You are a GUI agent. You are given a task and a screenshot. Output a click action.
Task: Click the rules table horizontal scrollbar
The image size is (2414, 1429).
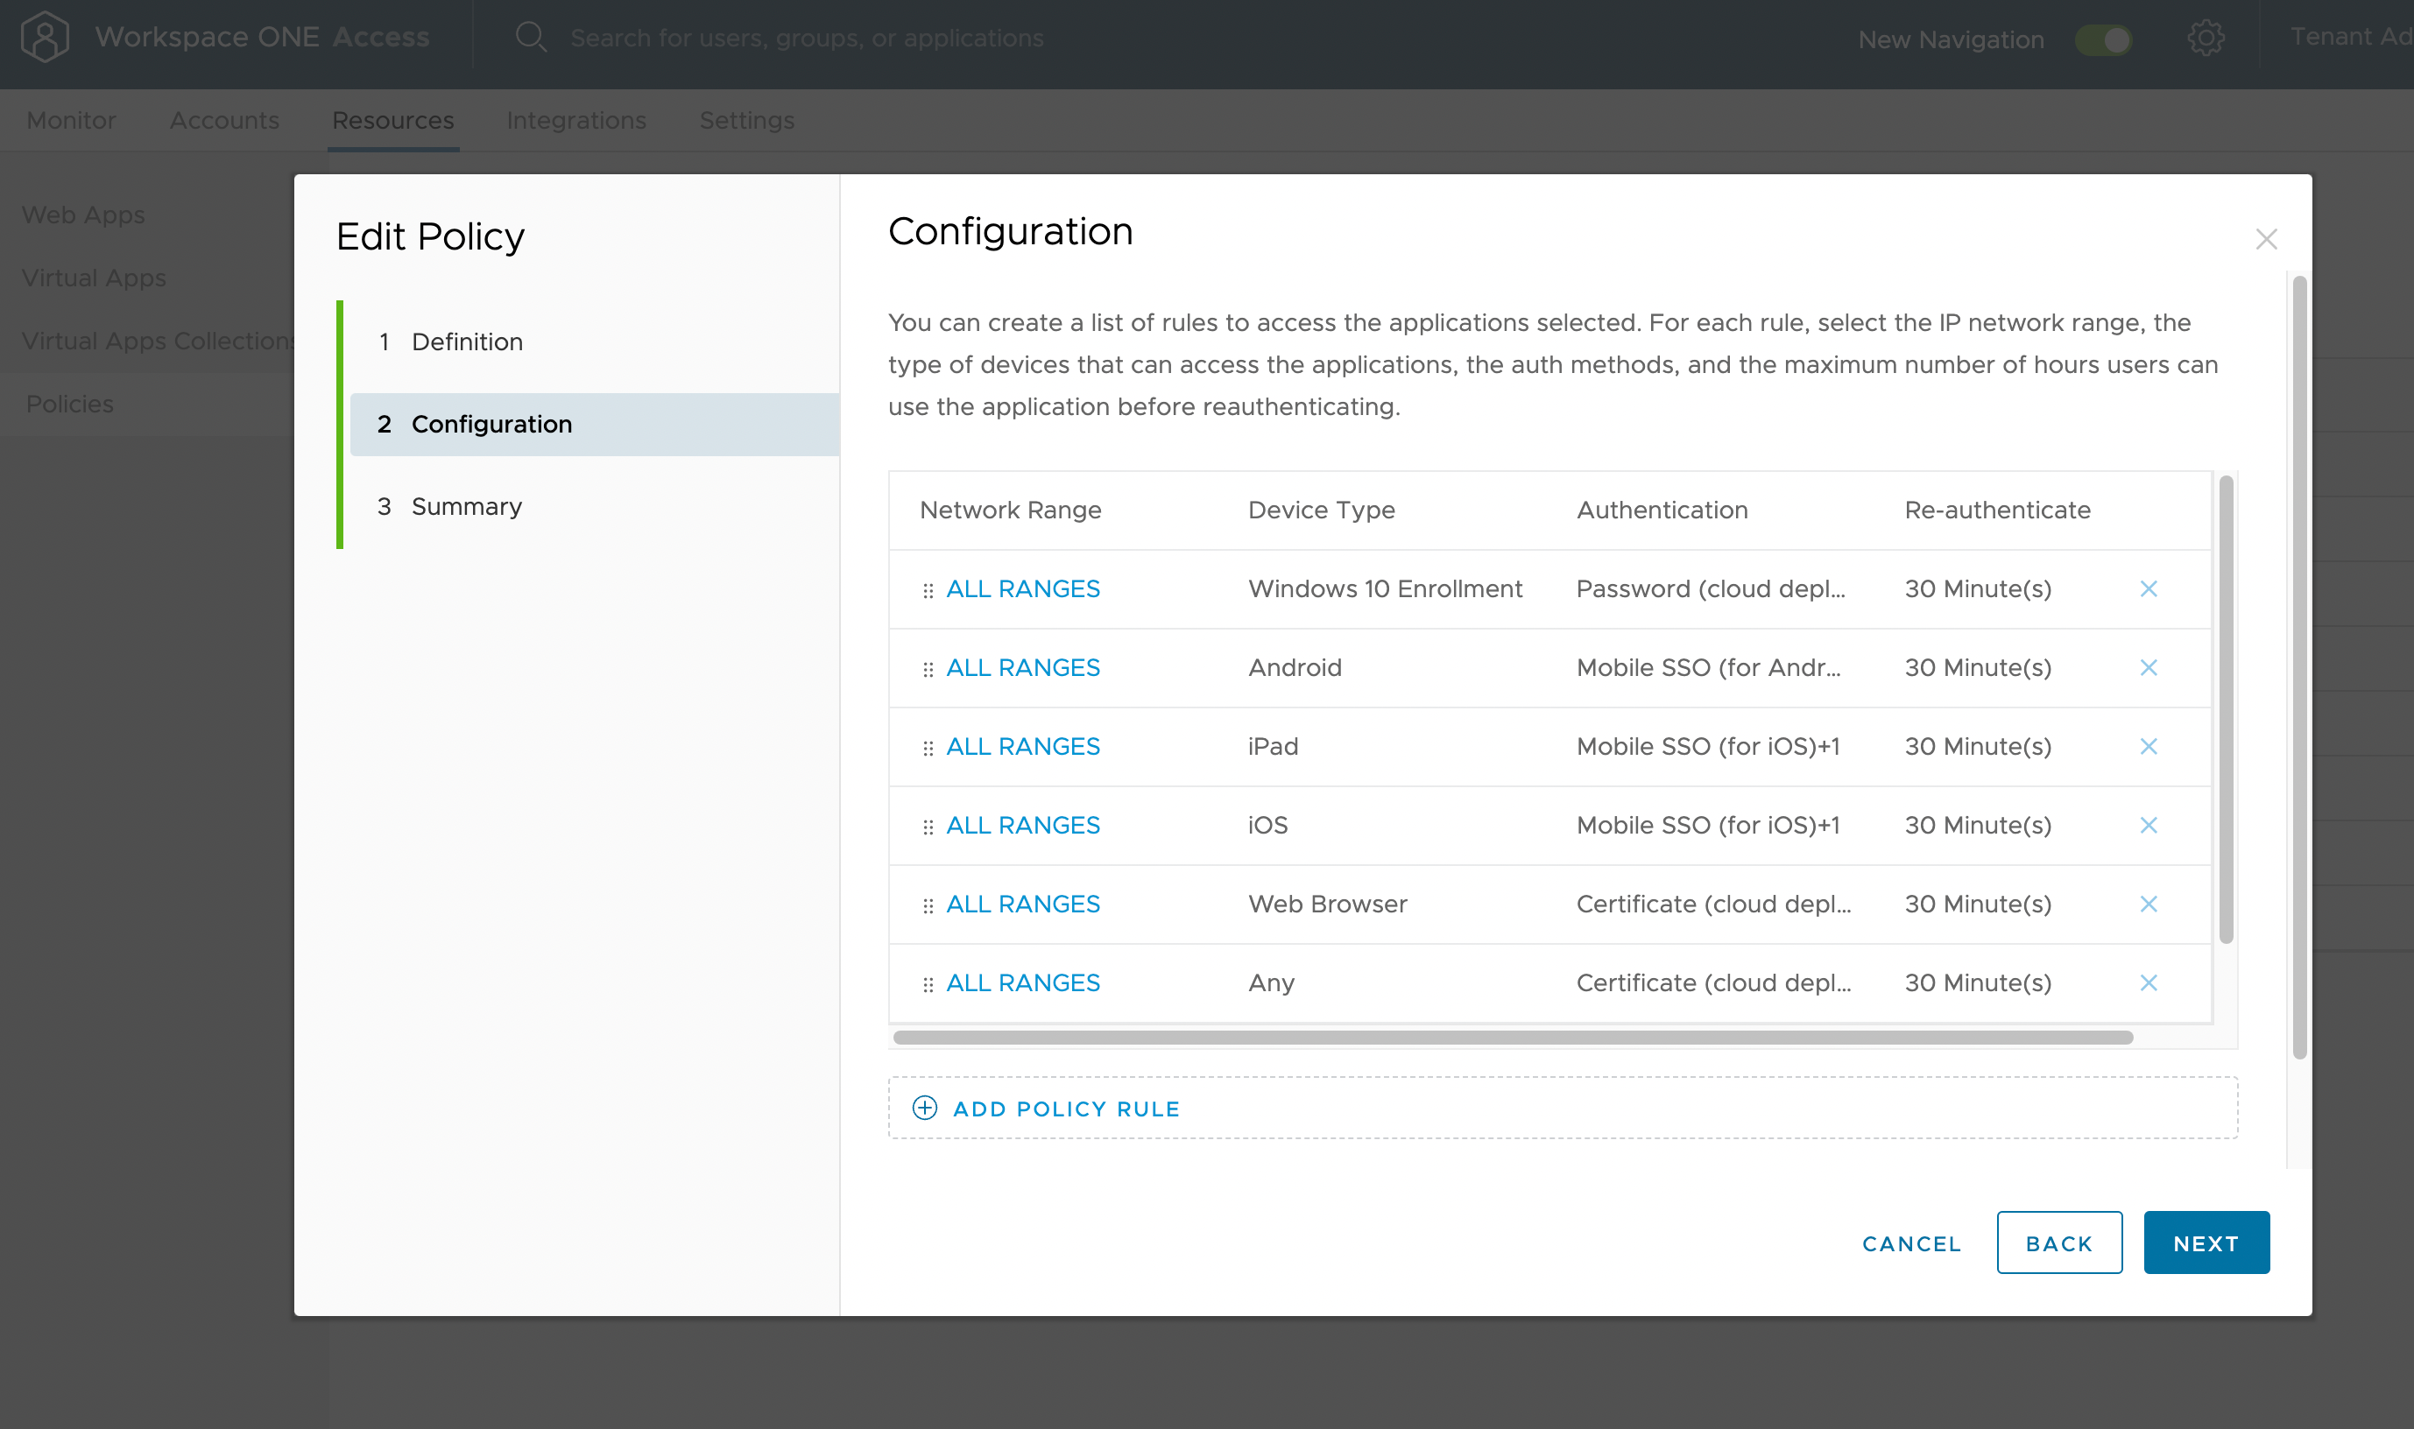point(1513,1037)
